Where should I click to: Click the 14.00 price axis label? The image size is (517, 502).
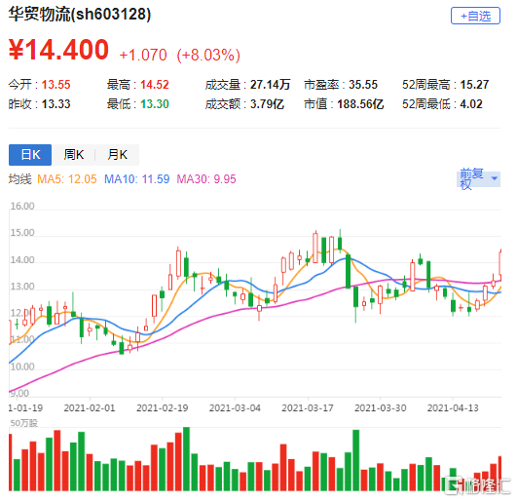click(x=22, y=259)
